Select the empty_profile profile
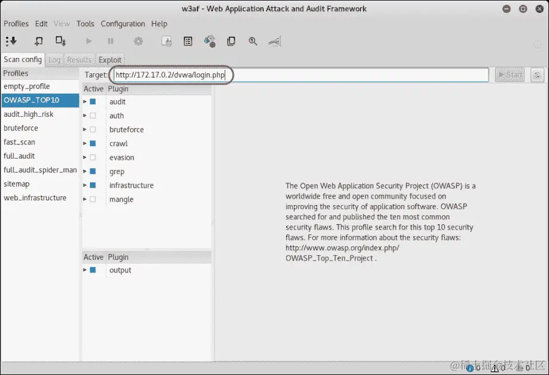Screen dimensions: 549x375 pyautogui.click(x=41, y=86)
